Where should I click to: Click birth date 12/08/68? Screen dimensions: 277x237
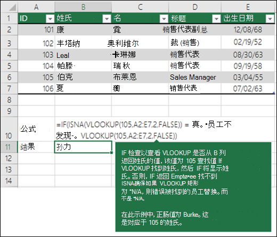click(x=248, y=30)
